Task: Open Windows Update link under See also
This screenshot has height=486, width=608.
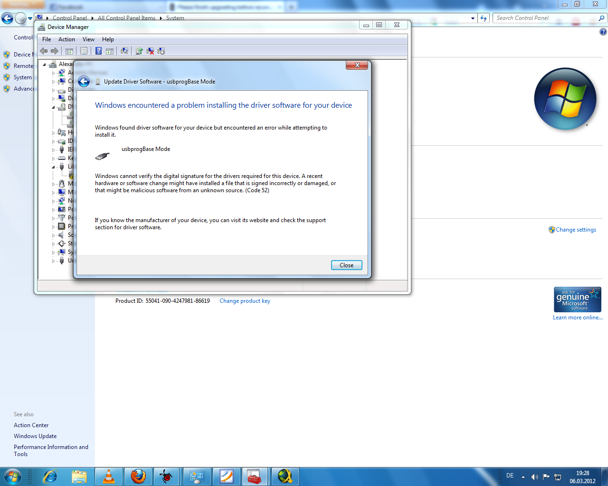Action: pyautogui.click(x=35, y=436)
